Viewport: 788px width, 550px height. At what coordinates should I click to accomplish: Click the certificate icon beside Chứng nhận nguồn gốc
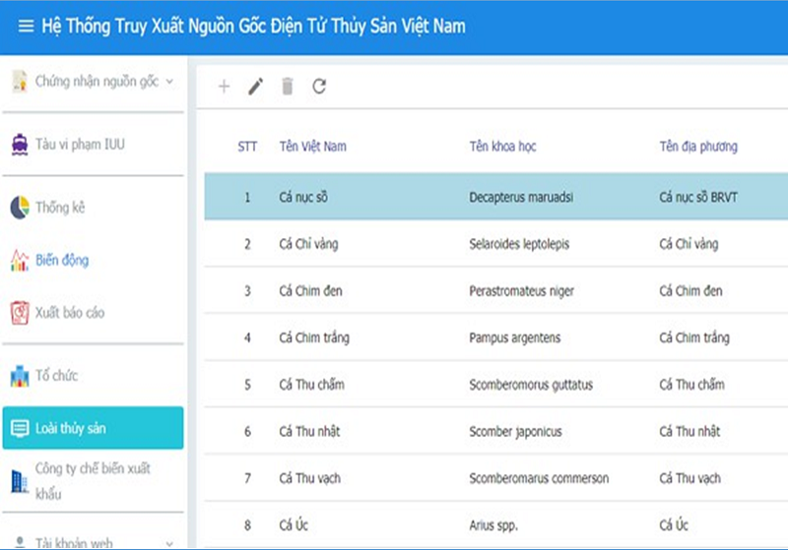tap(20, 82)
